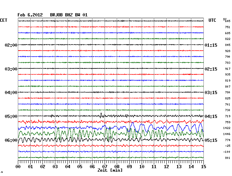
Task: Select the "UTC" time zone label
Action: [212, 20]
